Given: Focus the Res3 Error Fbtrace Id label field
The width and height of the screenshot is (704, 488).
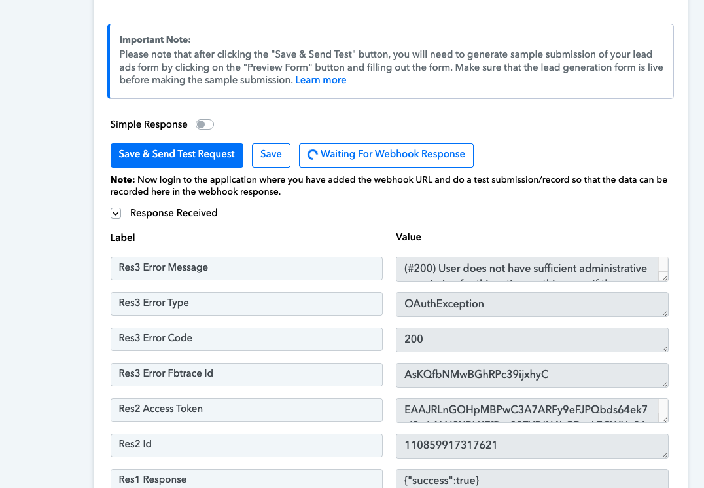Looking at the screenshot, I should pos(246,374).
